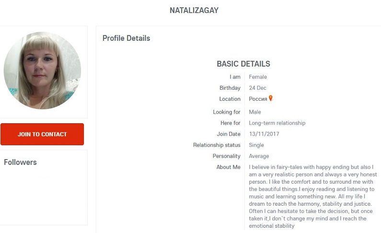Open the Followers panel heading
Image resolution: width=381 pixels, height=233 pixels.
click(20, 162)
